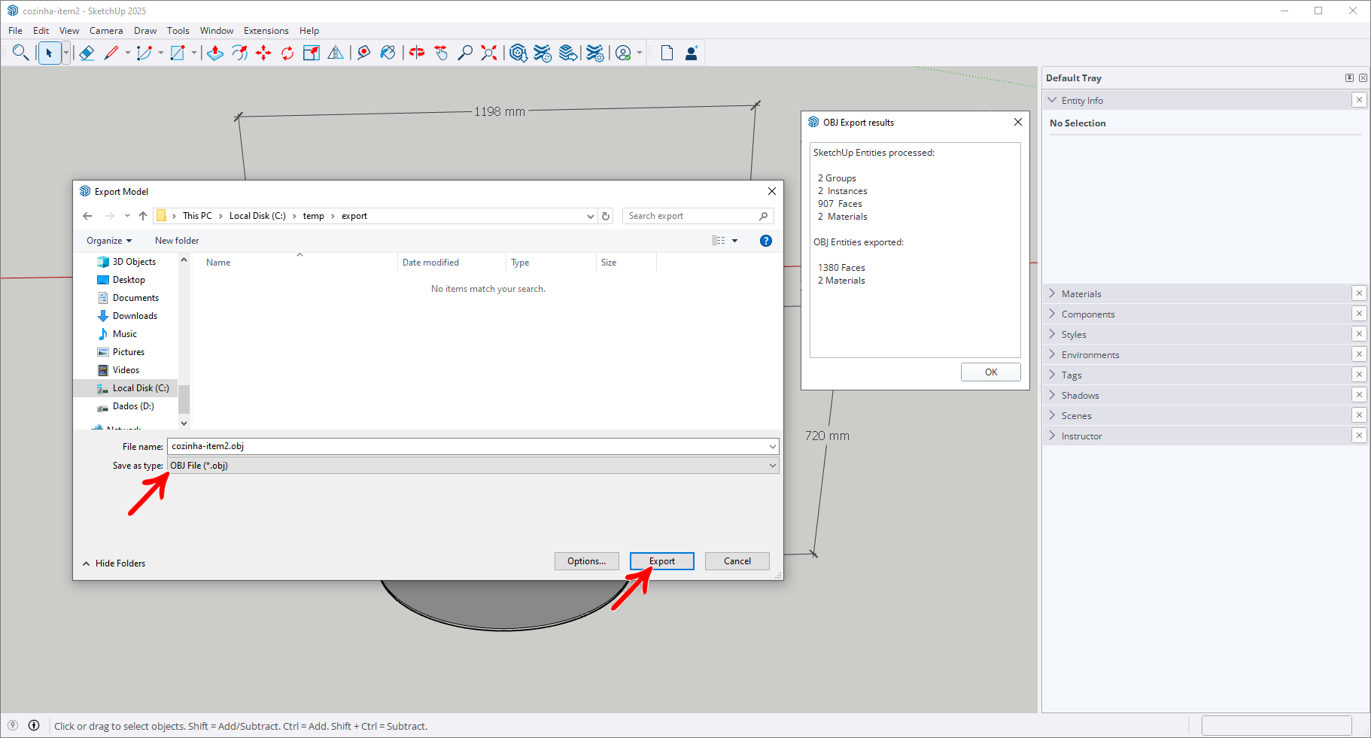Select the Zoom magnifier tool
The image size is (1371, 738).
pyautogui.click(x=465, y=53)
